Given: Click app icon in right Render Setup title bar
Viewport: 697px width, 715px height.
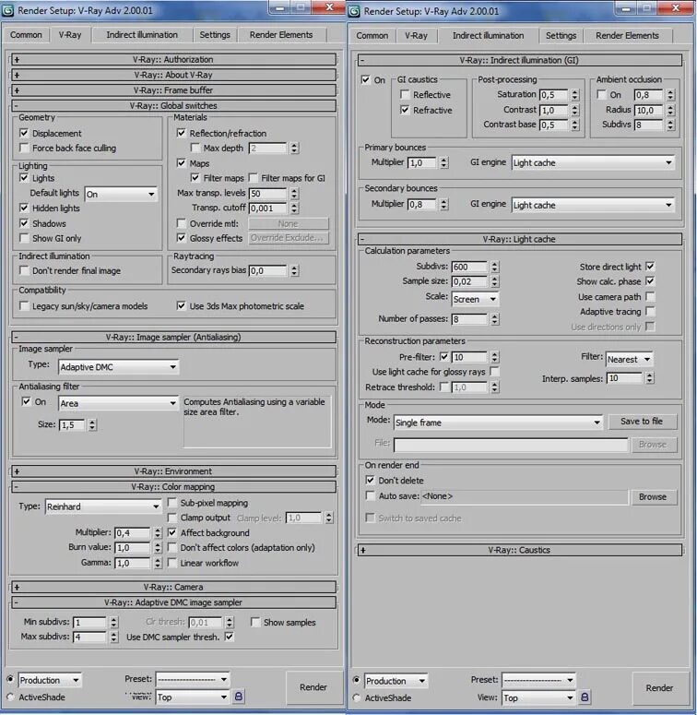Looking at the screenshot, I should pos(354,11).
